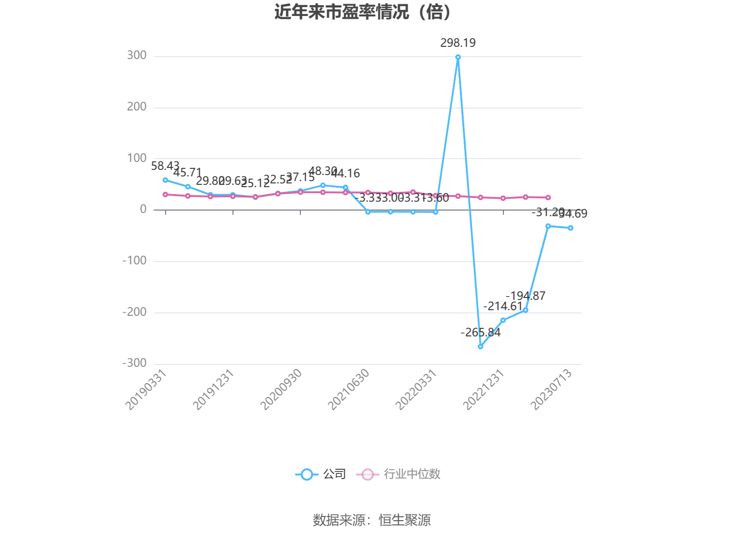Select the -194.87 data point marker
The width and height of the screenshot is (744, 538).
[x=525, y=310]
